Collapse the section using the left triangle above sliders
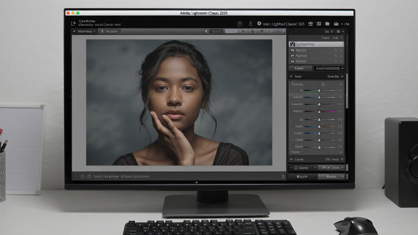 tap(291, 76)
